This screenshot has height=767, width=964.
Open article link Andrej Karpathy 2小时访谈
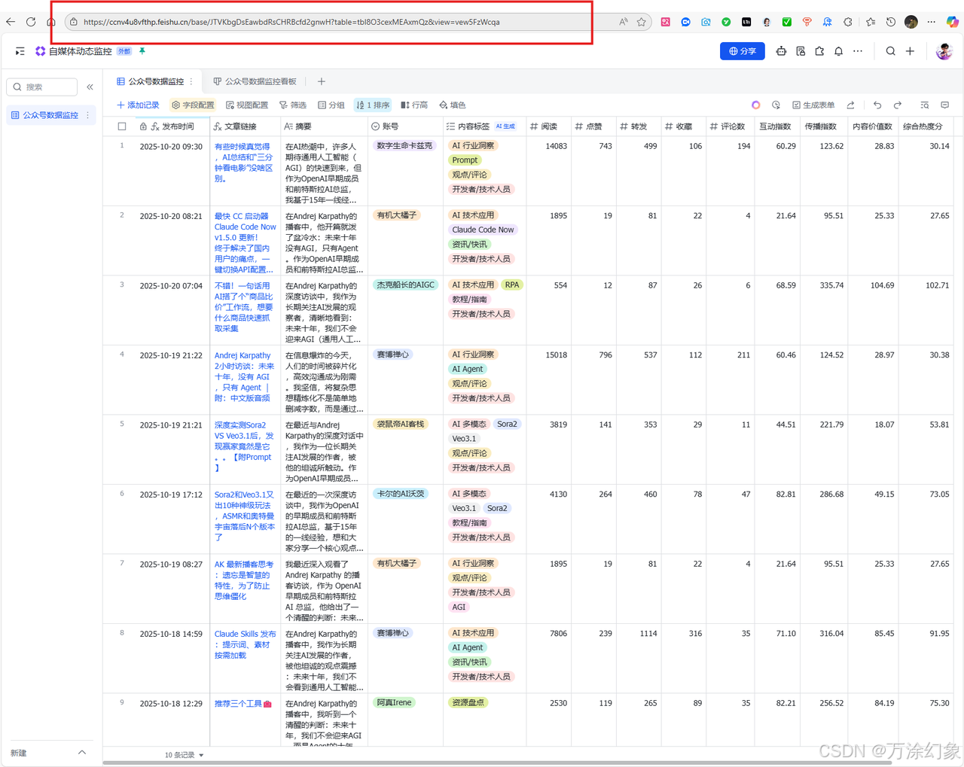click(x=244, y=376)
